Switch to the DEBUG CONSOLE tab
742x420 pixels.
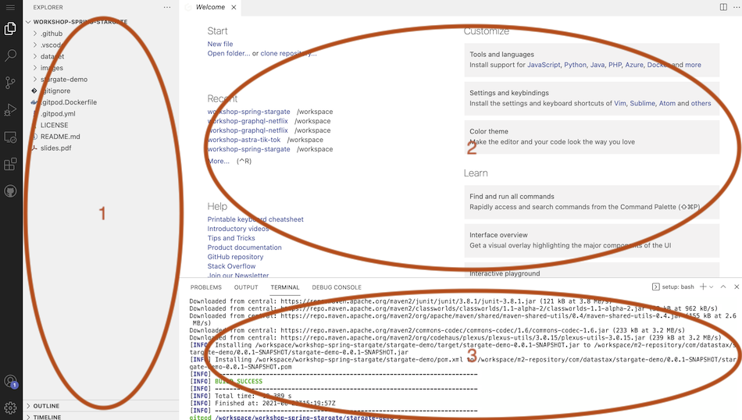point(337,287)
